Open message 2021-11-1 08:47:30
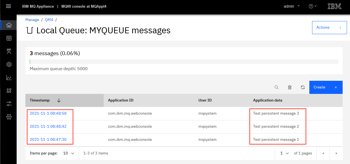This screenshot has height=164, width=350. (x=48, y=139)
